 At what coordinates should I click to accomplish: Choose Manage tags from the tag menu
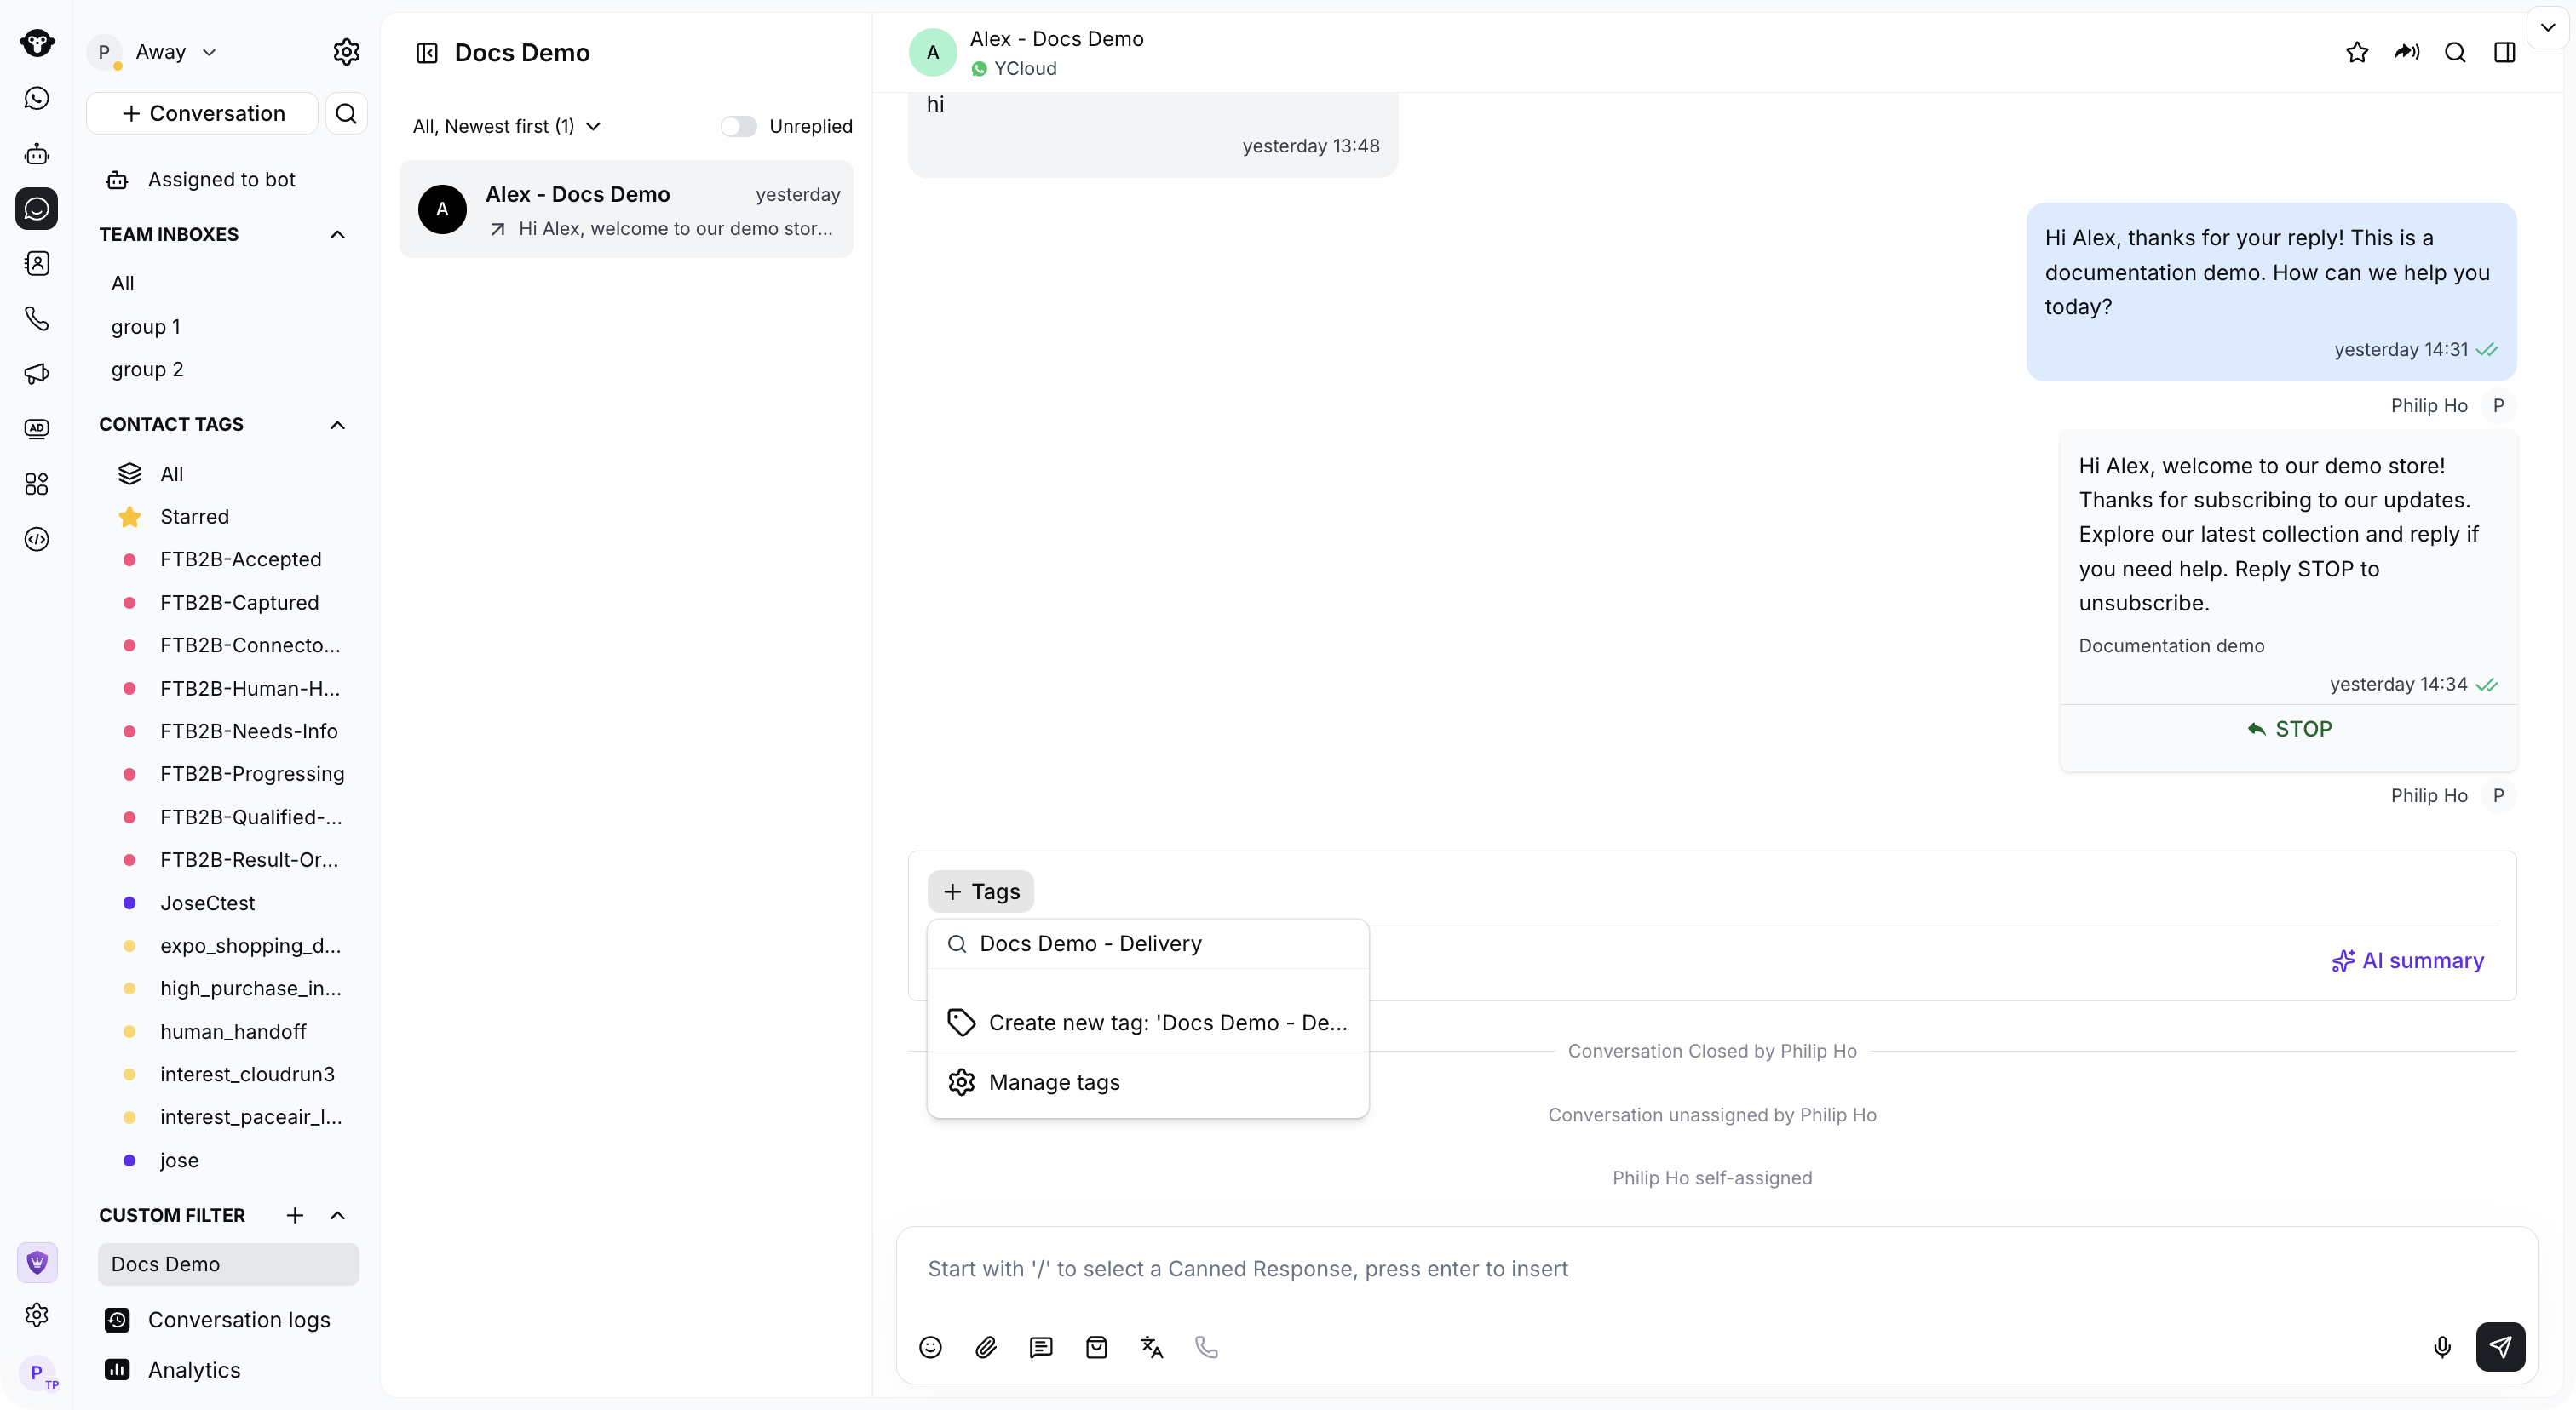coord(1148,1082)
